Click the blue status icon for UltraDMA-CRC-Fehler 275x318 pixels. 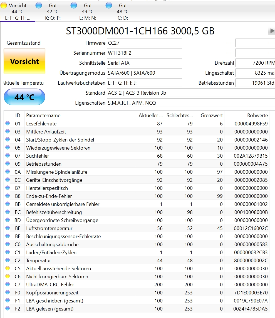[8, 284]
